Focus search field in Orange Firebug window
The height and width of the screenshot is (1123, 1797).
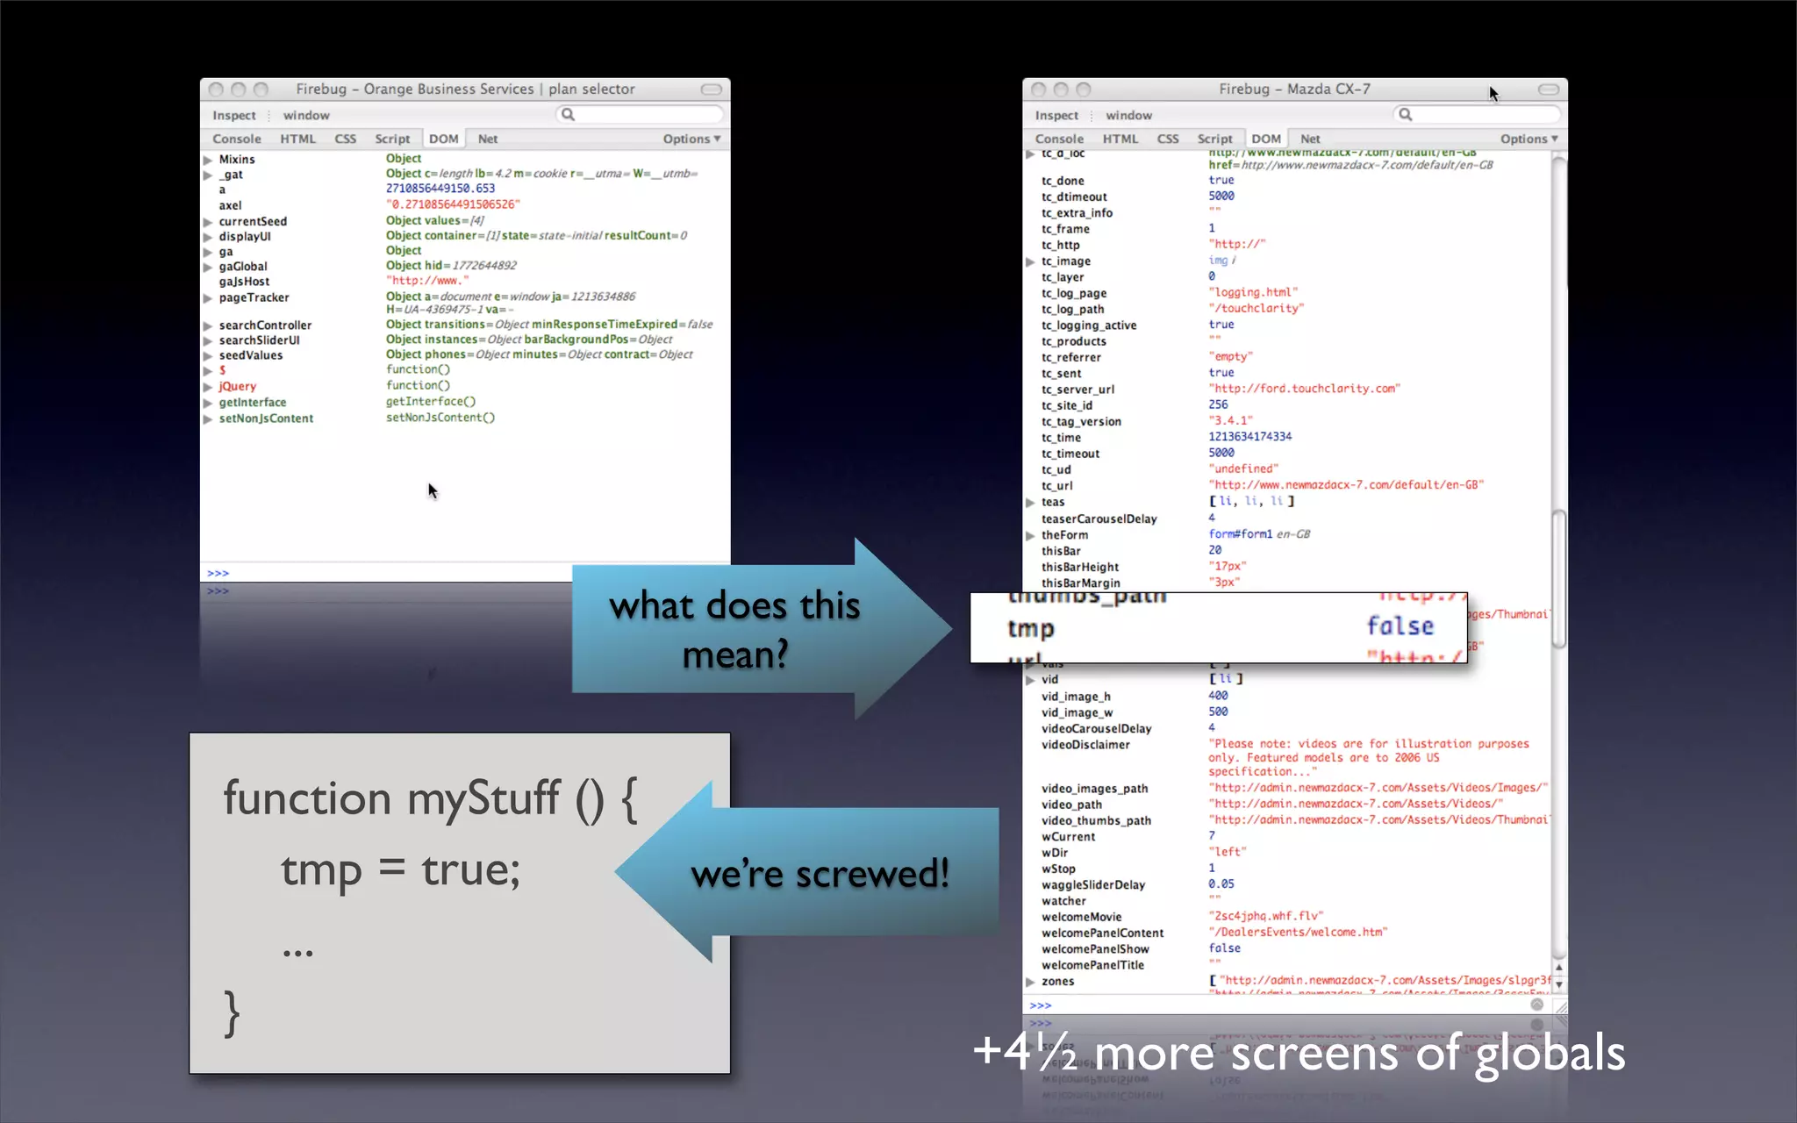[x=641, y=114]
